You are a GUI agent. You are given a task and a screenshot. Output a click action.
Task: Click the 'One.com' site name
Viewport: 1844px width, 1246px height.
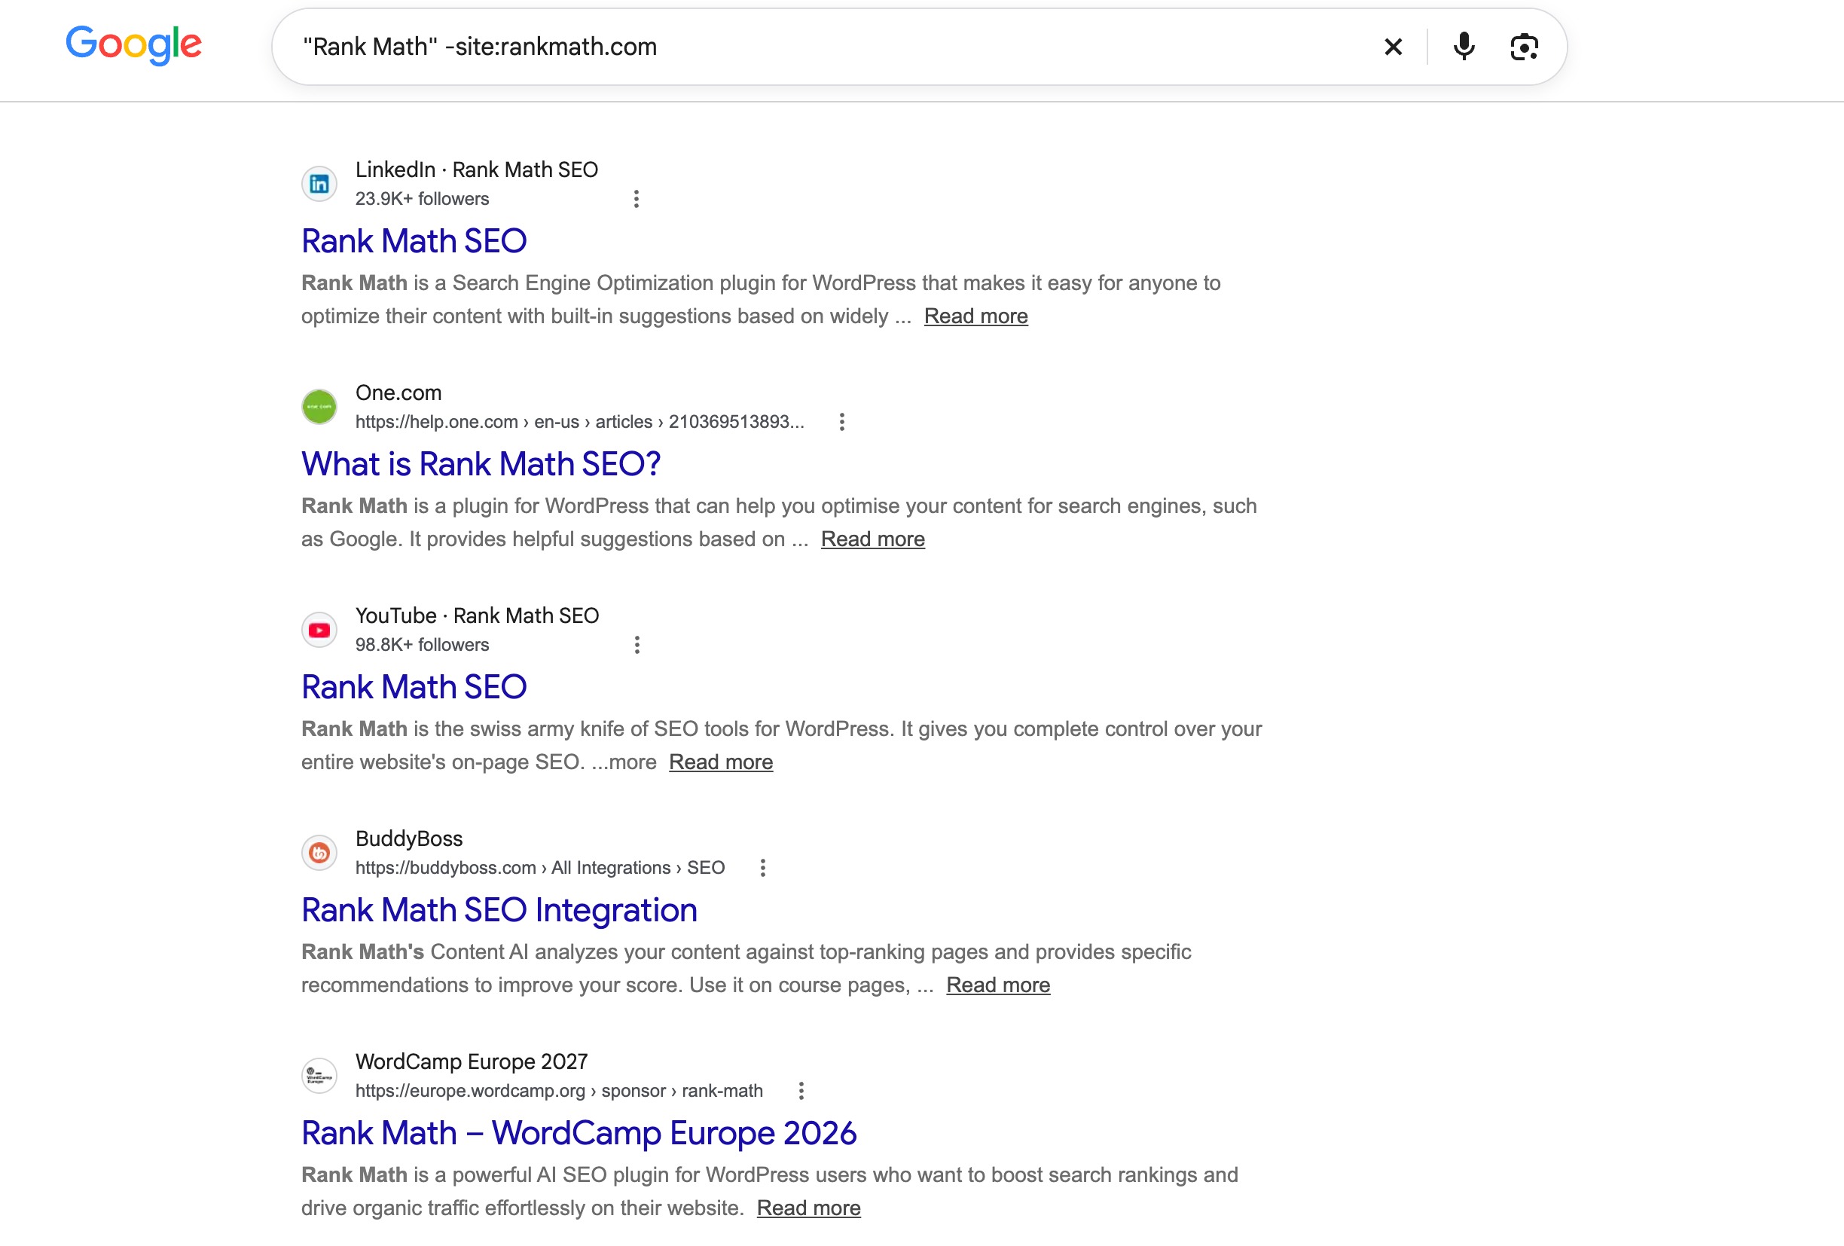(x=398, y=392)
